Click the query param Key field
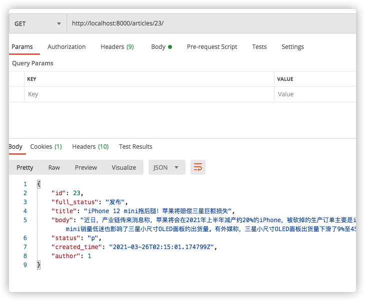The image size is (365, 301). [x=149, y=94]
